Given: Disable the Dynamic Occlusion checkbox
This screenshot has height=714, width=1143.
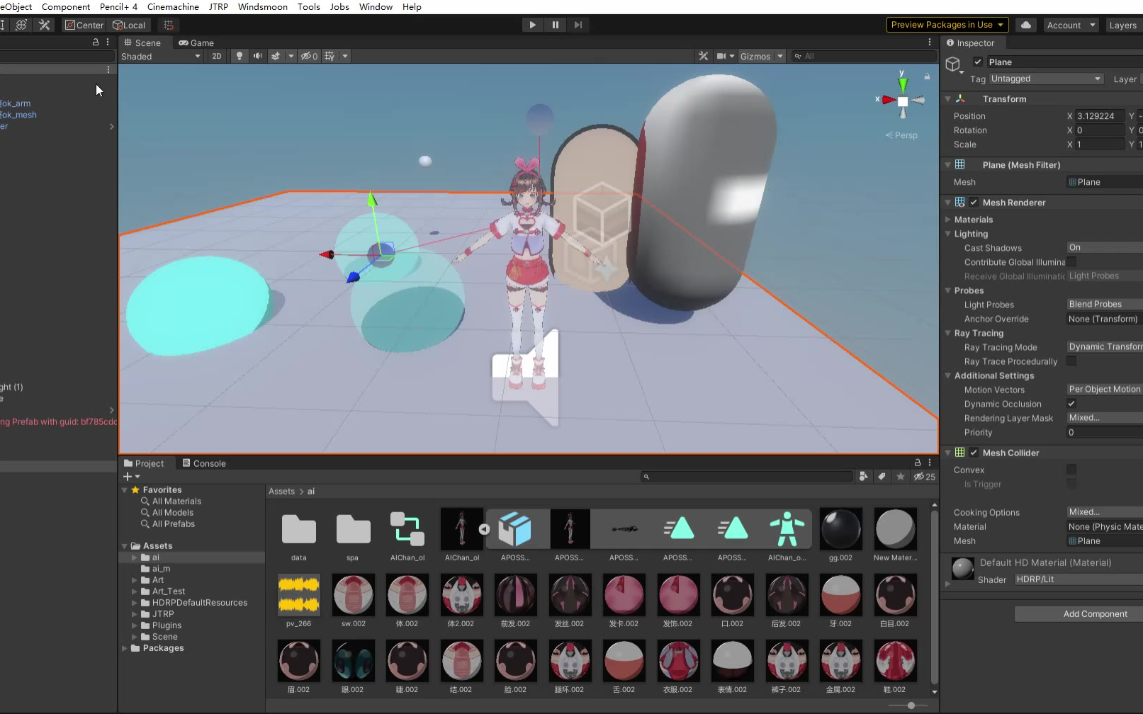Looking at the screenshot, I should 1071,404.
